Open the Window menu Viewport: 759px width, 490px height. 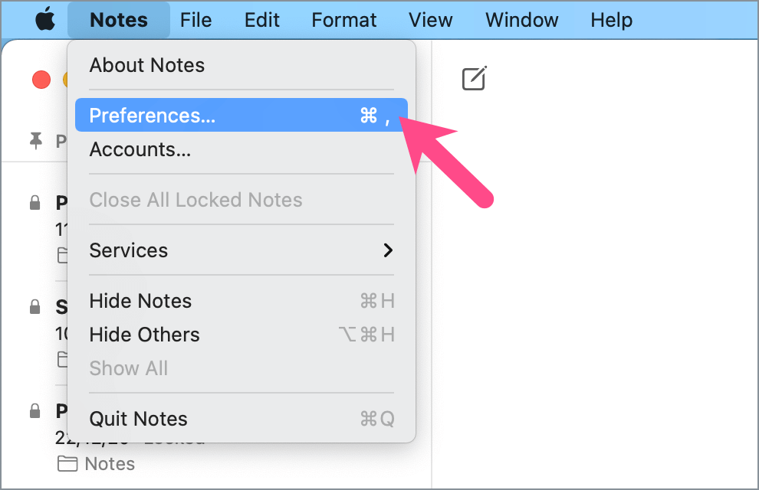[x=521, y=20]
